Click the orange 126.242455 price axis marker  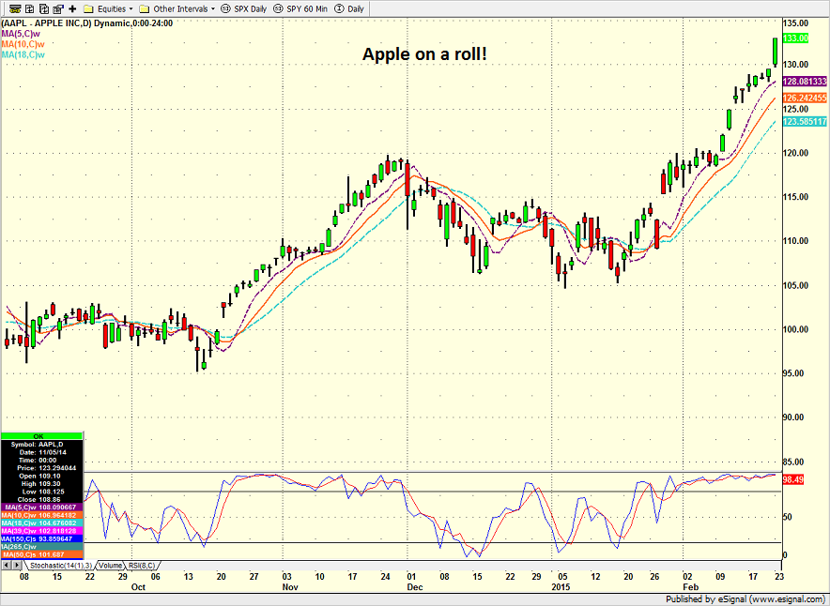(x=805, y=98)
